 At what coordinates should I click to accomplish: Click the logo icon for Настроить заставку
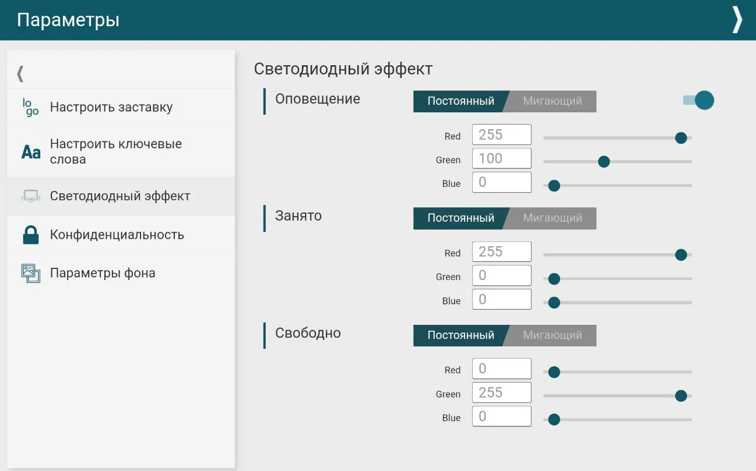(x=30, y=107)
